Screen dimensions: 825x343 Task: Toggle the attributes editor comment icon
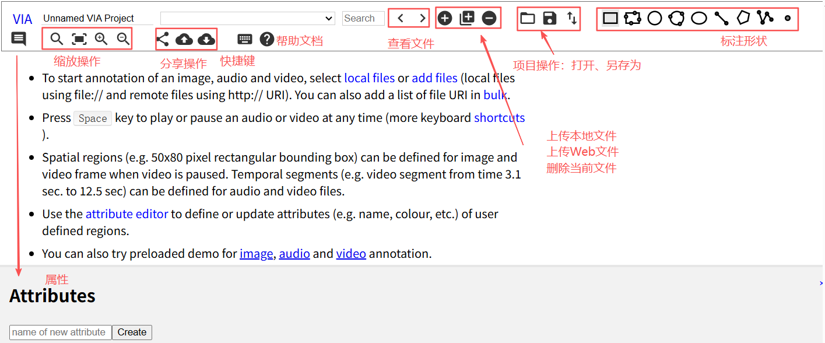pos(19,39)
